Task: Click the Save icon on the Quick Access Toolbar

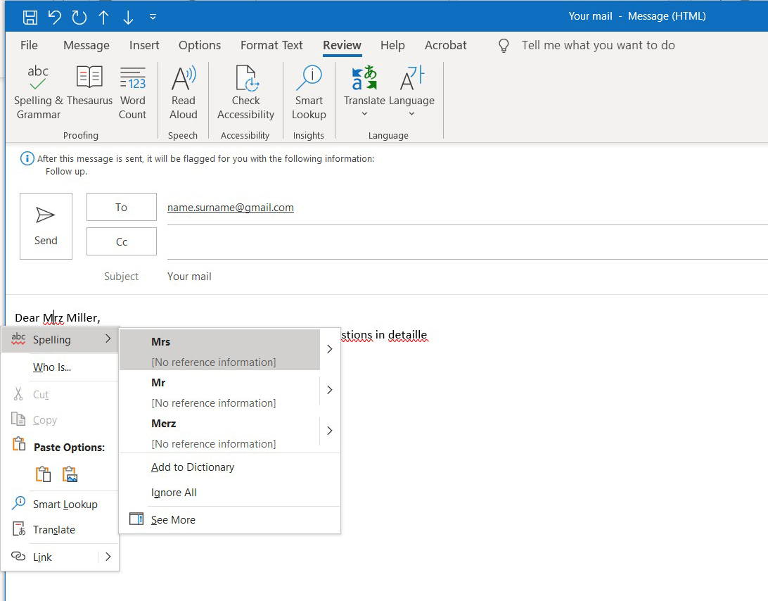Action: coord(29,15)
